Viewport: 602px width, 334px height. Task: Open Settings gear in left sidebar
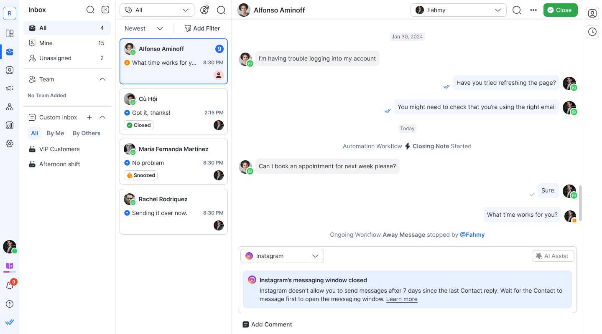10,144
